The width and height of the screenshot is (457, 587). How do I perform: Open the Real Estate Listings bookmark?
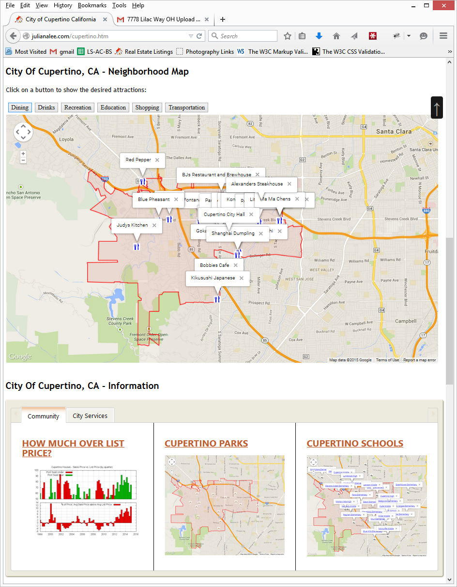pyautogui.click(x=144, y=51)
